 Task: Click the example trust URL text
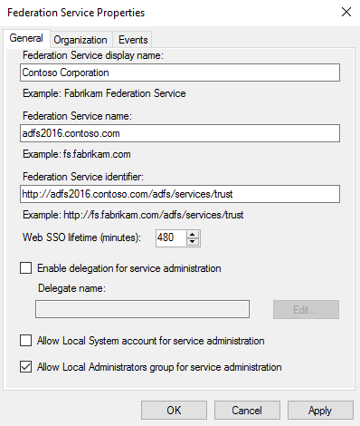coord(133,215)
